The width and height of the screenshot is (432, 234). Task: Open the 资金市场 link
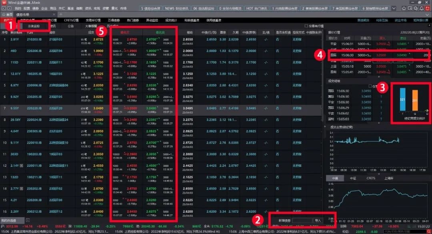(400, 20)
